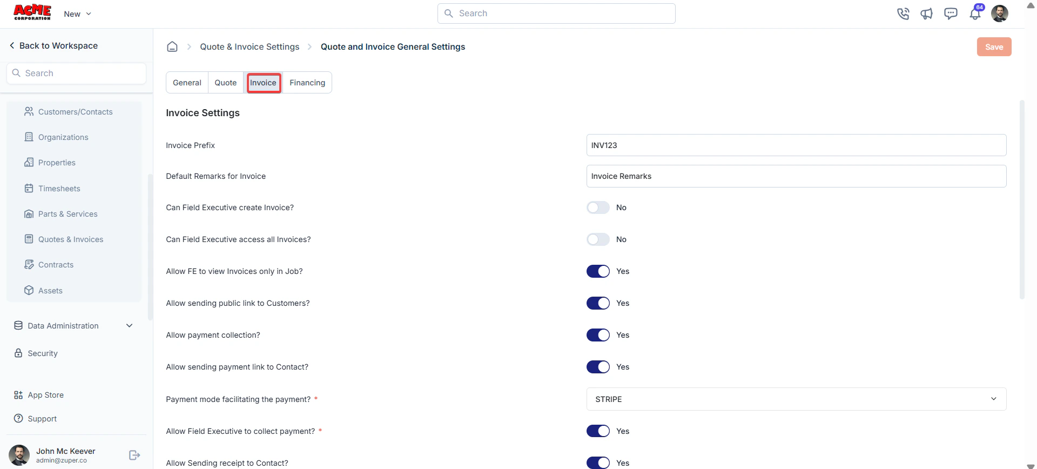The image size is (1037, 469).
Task: Click the Data Administration database icon
Action: 18,325
